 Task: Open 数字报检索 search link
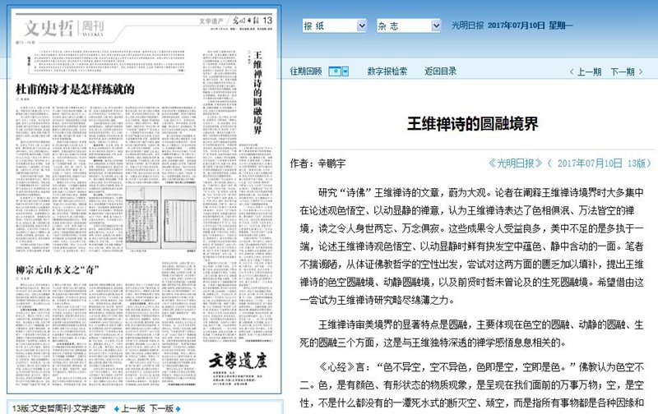click(387, 71)
